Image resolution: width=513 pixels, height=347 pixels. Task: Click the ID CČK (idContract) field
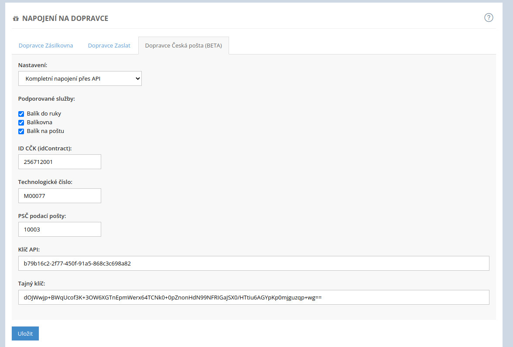[59, 162]
